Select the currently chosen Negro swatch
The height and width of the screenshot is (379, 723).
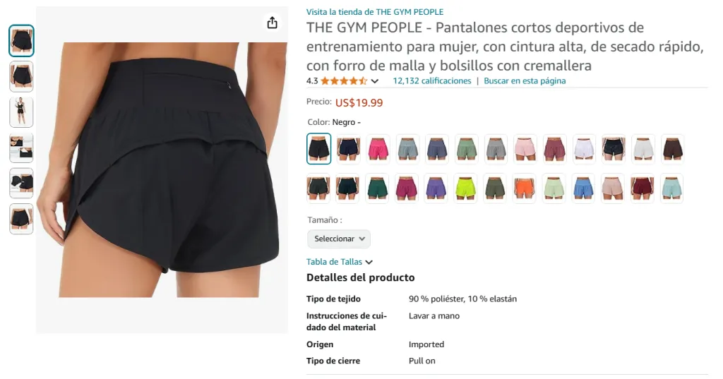click(x=318, y=149)
